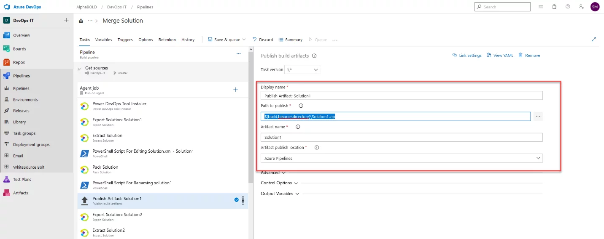The image size is (604, 239).
Task: Select PowerShell Script For Renaming solution1
Action: click(163, 185)
